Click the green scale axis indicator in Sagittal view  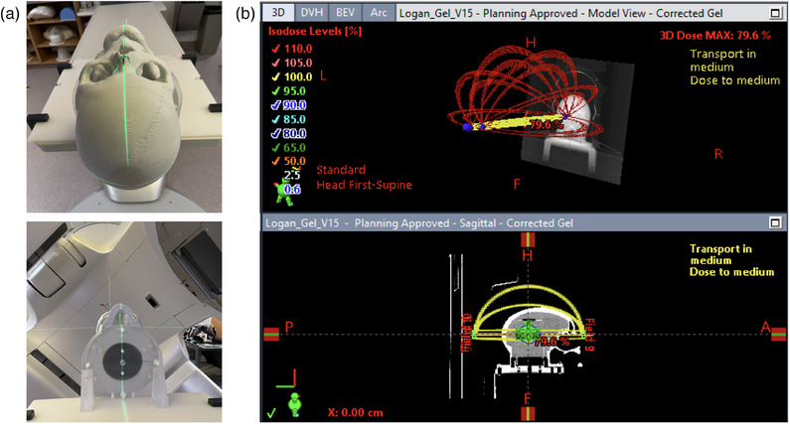pyautogui.click(x=286, y=378)
